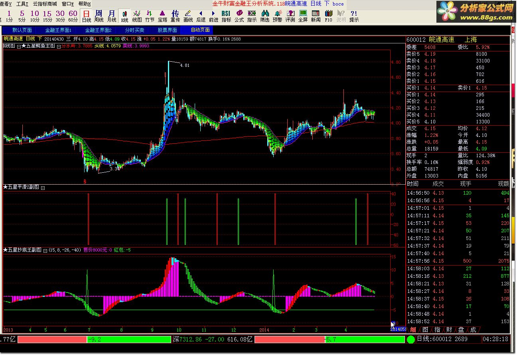This screenshot has height=355, width=517.
Task: Collapse the 五星鳄鱼王图 indicator toggle box
Action: (x=59, y=46)
